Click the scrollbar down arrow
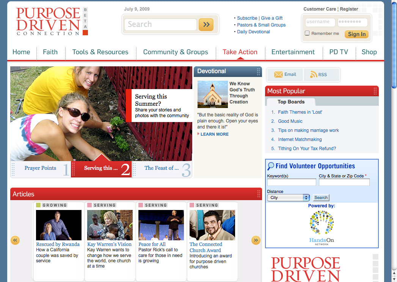Viewport: 397px width, 282px height. pos(394,279)
